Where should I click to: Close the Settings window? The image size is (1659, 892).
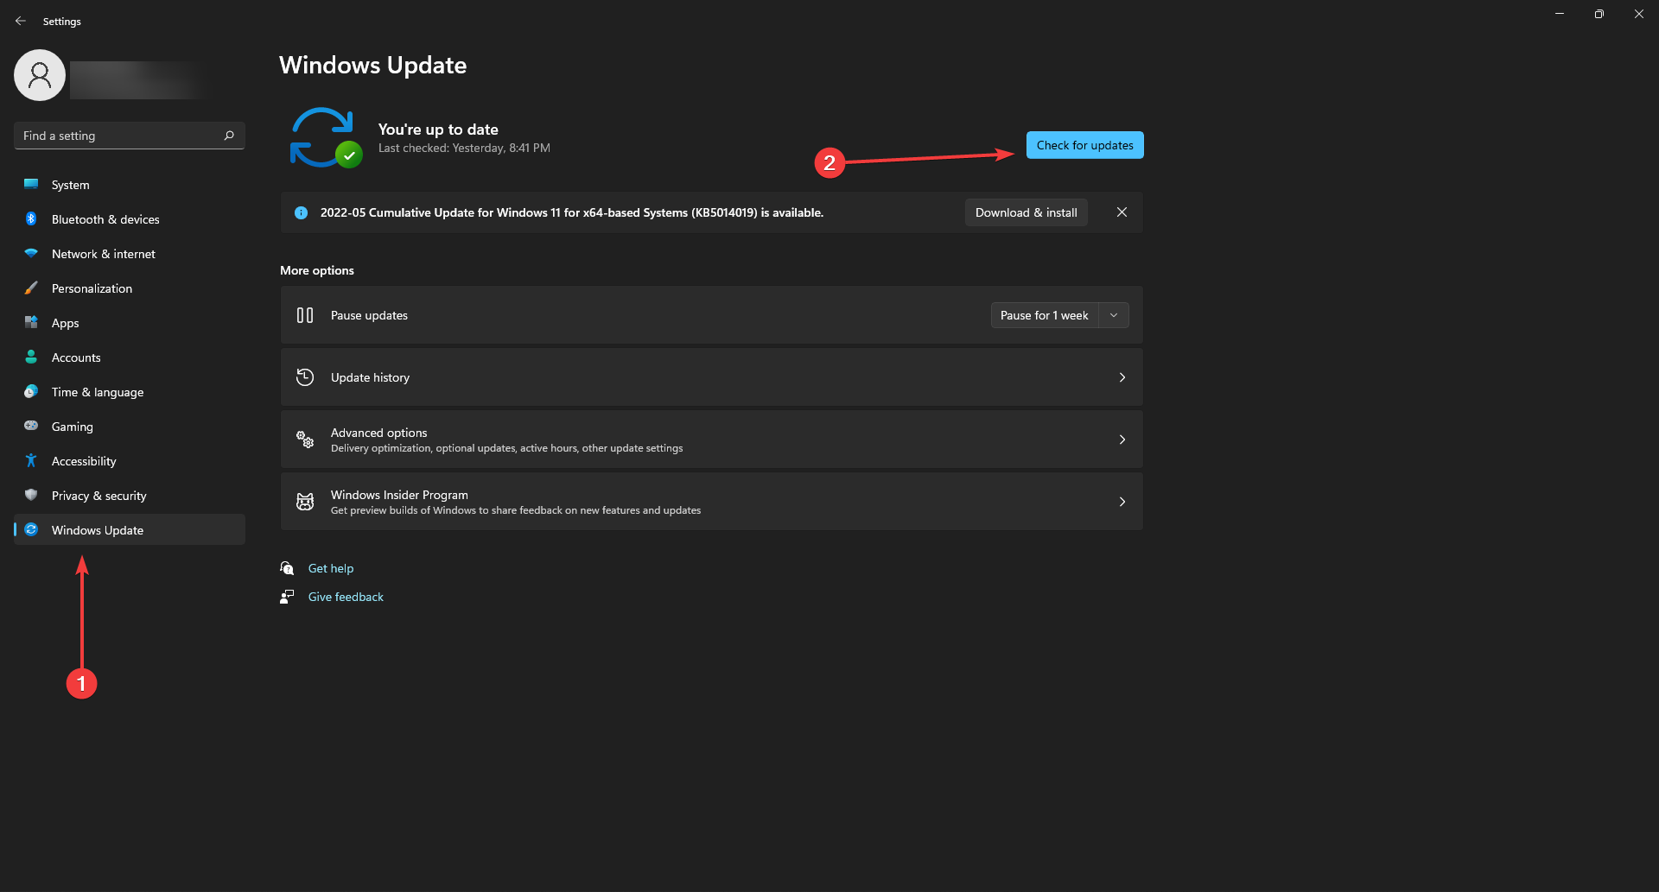[1639, 14]
